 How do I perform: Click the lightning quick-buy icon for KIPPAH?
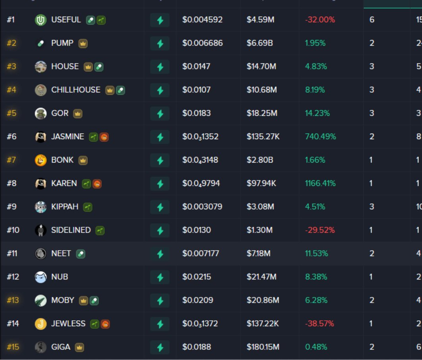tap(160, 207)
